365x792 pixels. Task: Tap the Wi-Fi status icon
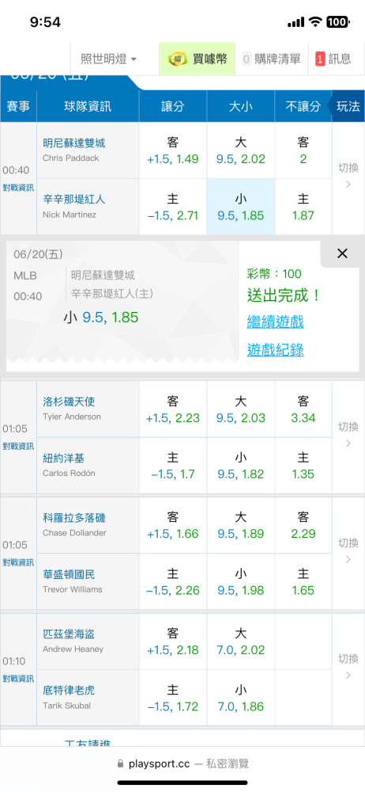point(315,22)
